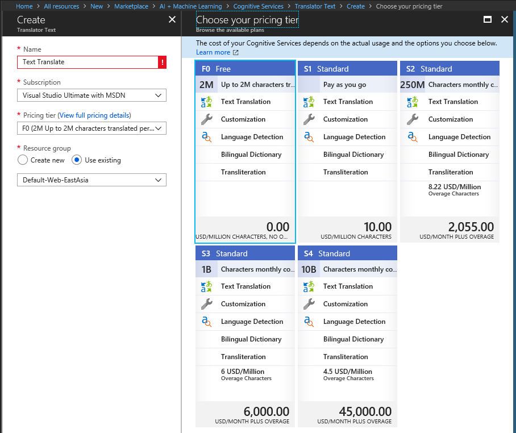
Task: Click the 6,000.00 price in S3 card
Action: (266, 411)
